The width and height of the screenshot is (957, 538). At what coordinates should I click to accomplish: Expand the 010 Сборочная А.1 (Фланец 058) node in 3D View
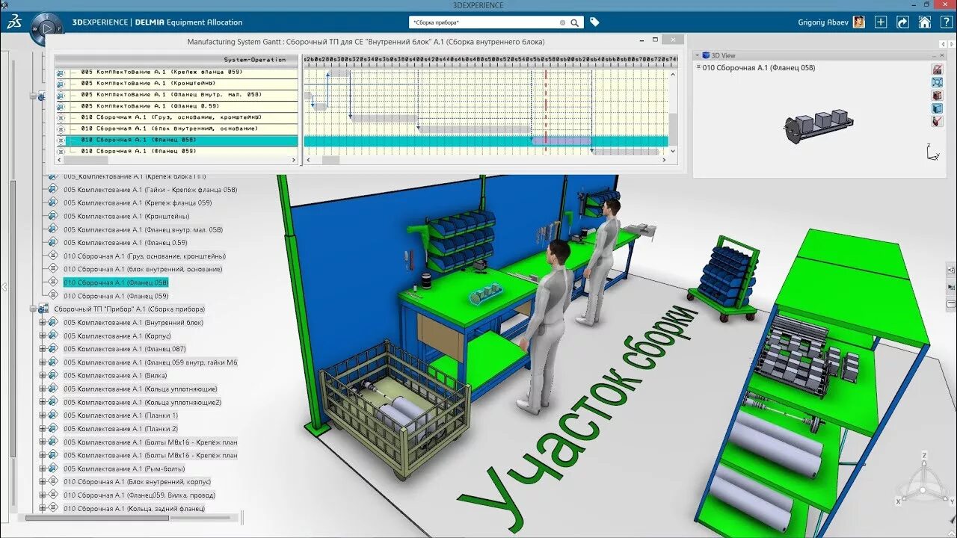pyautogui.click(x=699, y=67)
